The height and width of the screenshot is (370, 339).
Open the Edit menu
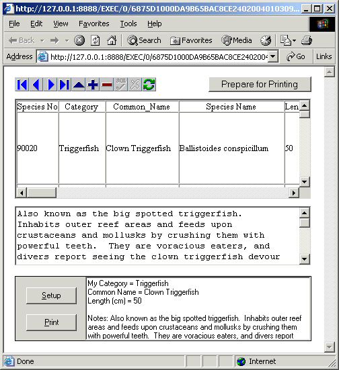click(x=36, y=24)
